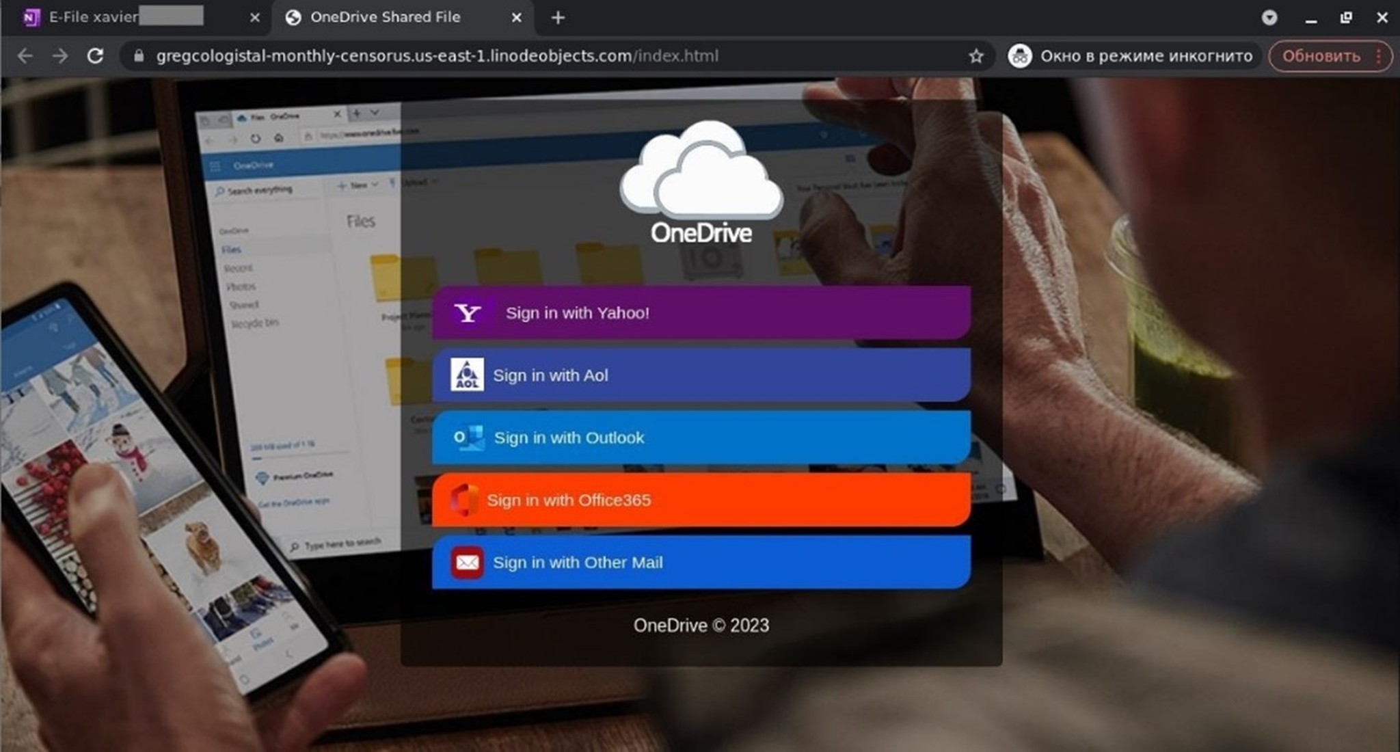Go back to the previous page

(25, 56)
